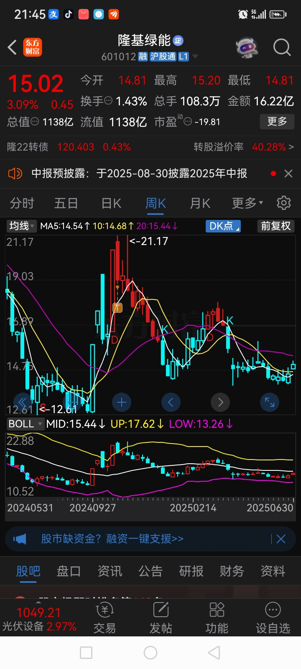Viewport: 301px width, 669px height.
Task: Zoom in chart with plus button
Action: pyautogui.click(x=122, y=402)
